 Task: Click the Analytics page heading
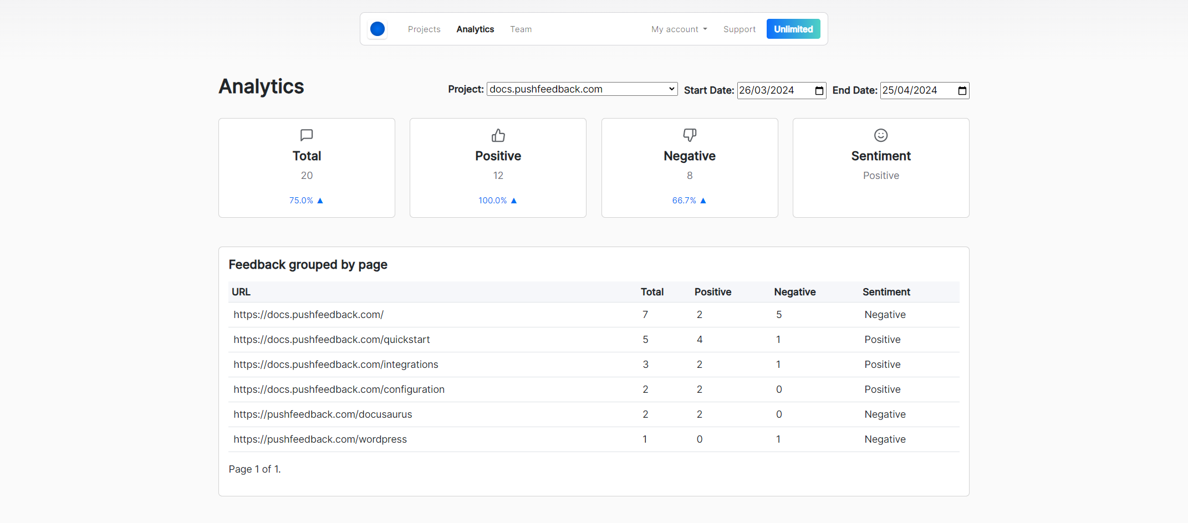(261, 86)
